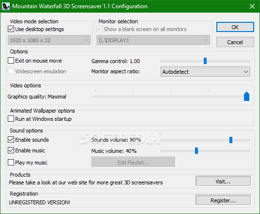Image resolution: width=260 pixels, height=214 pixels.
Task: Confirm settings with the OK button
Action: (235, 27)
